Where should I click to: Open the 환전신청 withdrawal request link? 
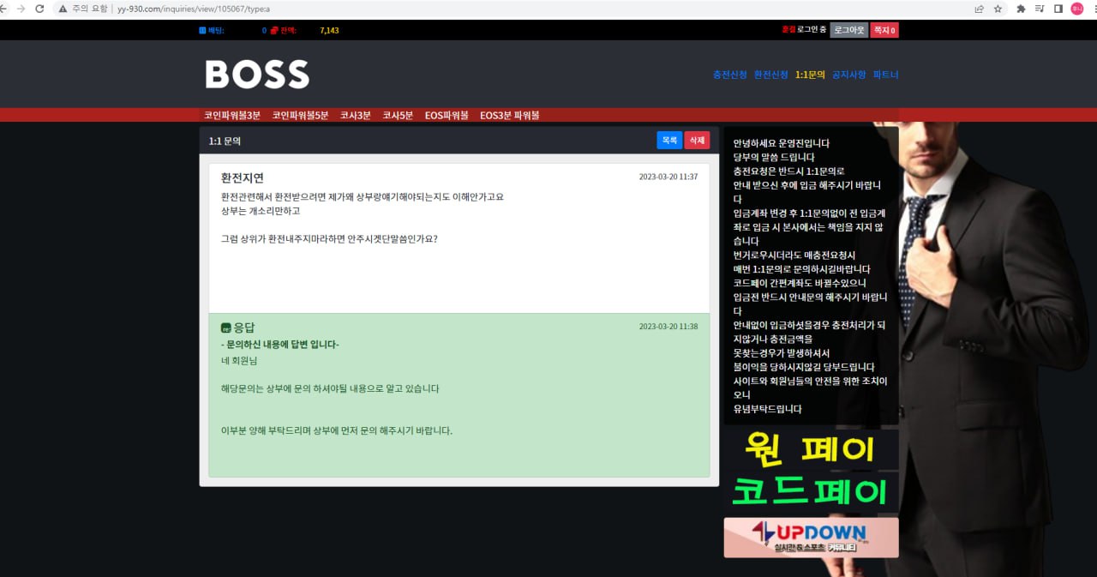point(770,75)
